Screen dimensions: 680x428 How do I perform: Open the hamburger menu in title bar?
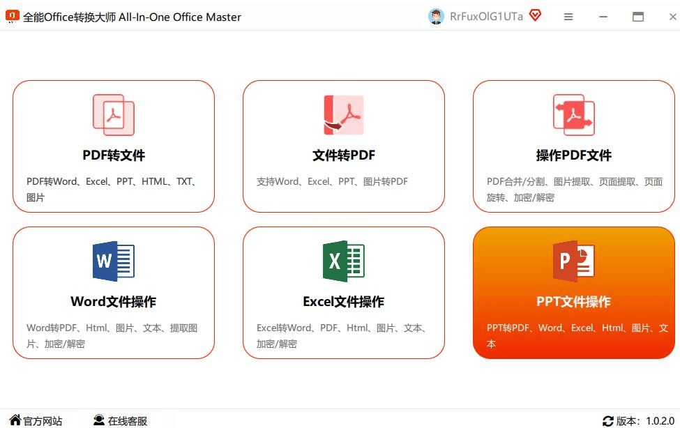[x=568, y=17]
